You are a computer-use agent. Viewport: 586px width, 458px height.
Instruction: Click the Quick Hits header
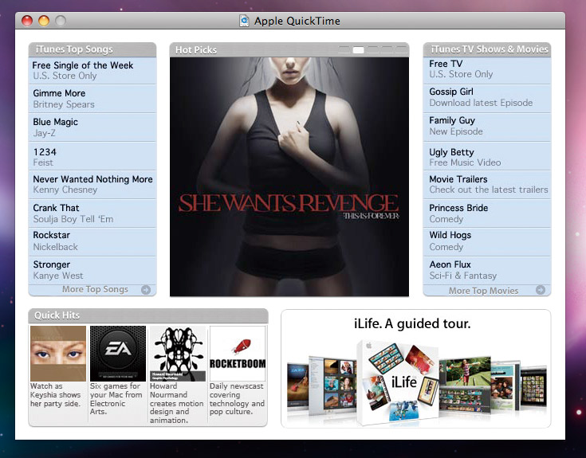[x=148, y=315]
